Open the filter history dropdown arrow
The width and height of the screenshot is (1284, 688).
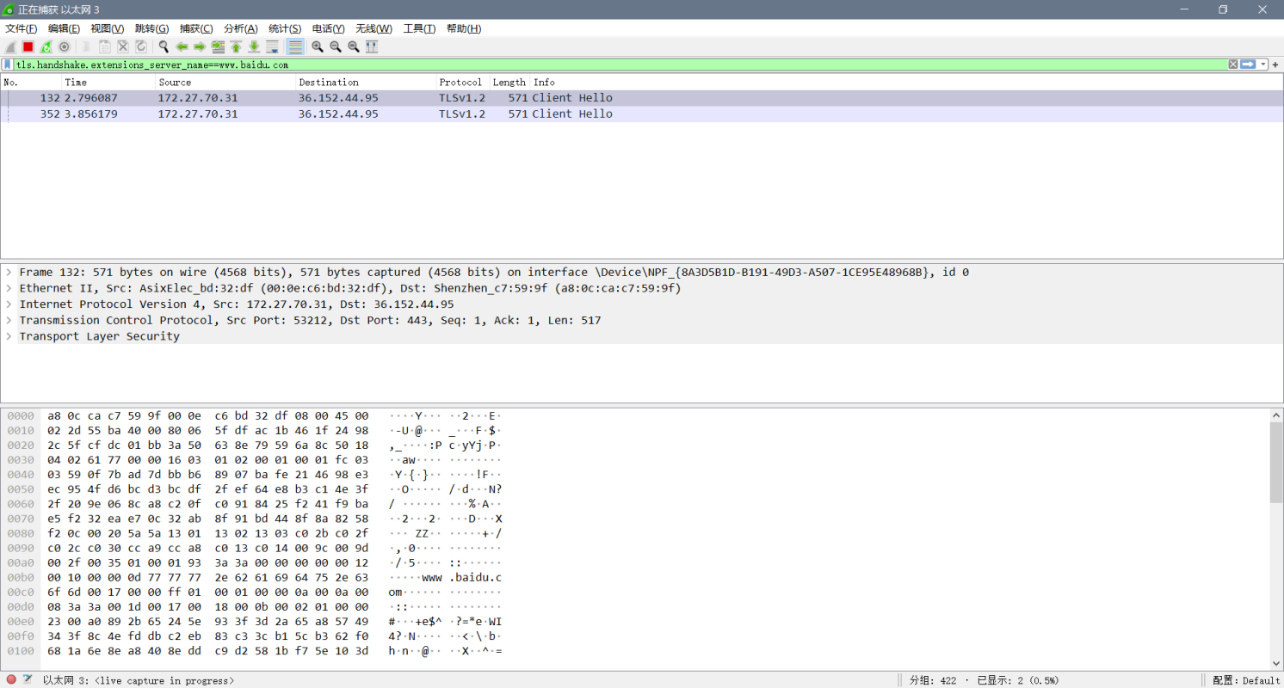pos(1263,64)
